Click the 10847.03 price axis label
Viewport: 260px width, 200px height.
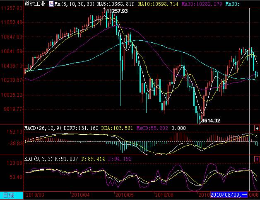tap(12, 37)
